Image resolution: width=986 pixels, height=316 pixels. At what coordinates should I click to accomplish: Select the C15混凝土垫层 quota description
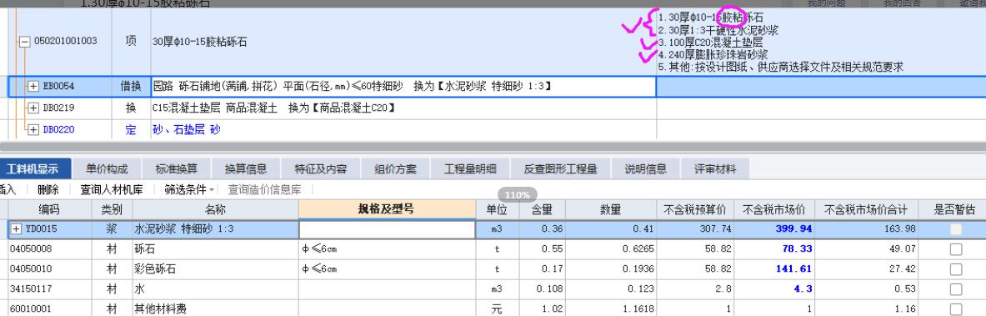[x=274, y=108]
